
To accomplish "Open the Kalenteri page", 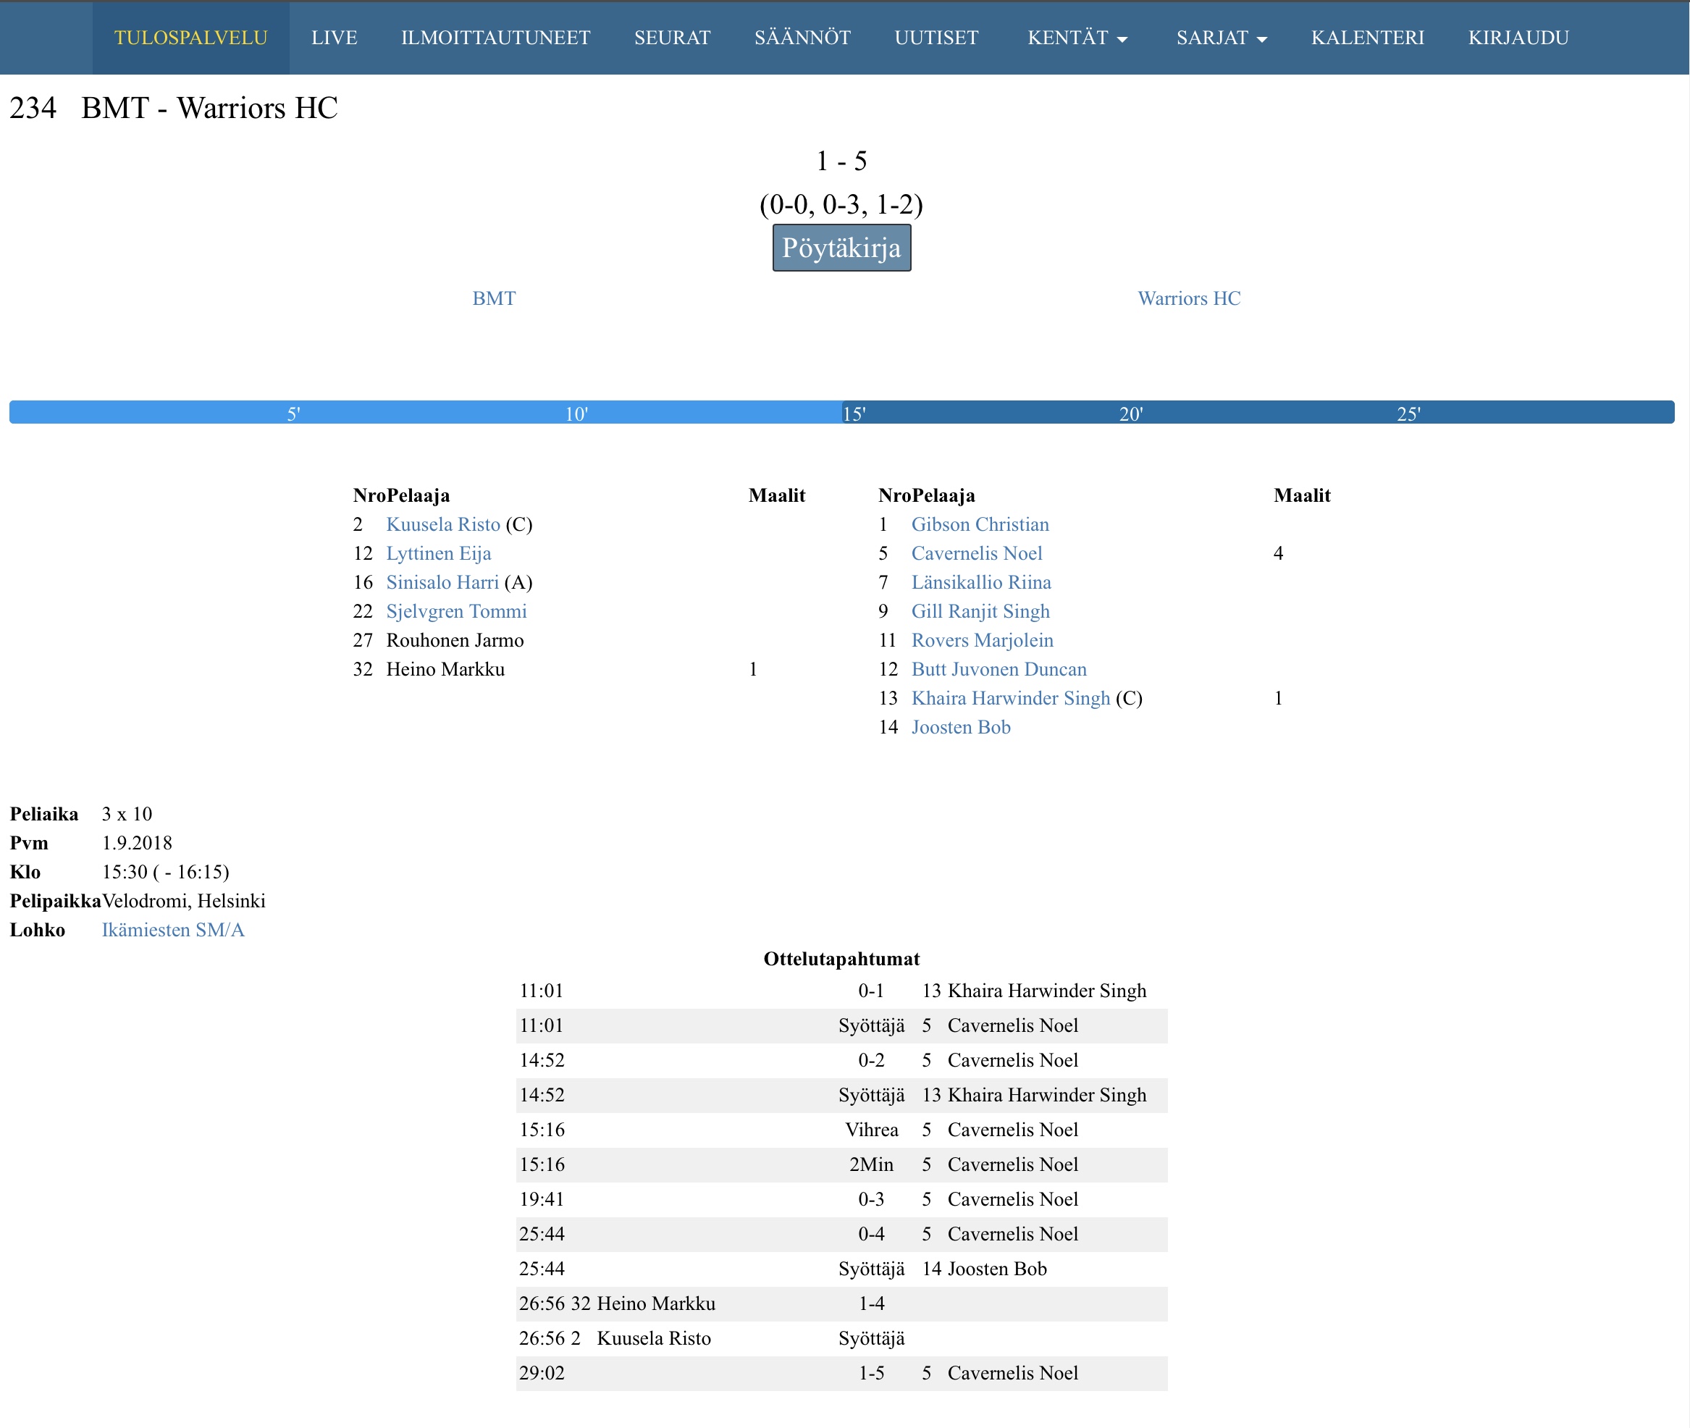I will 1367,38.
